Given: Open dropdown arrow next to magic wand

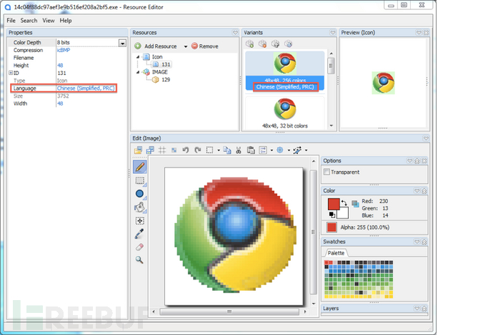Looking at the screenshot, I should click(306, 150).
